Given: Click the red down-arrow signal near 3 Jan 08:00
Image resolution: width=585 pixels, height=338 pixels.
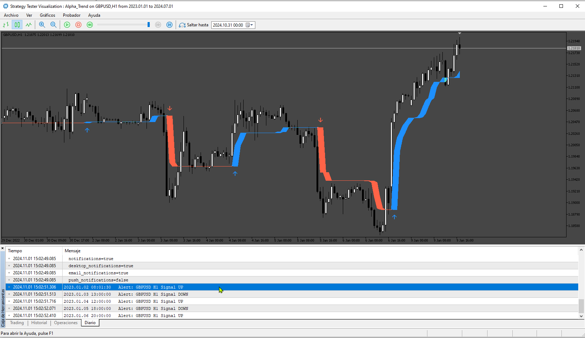Looking at the screenshot, I should (170, 108).
